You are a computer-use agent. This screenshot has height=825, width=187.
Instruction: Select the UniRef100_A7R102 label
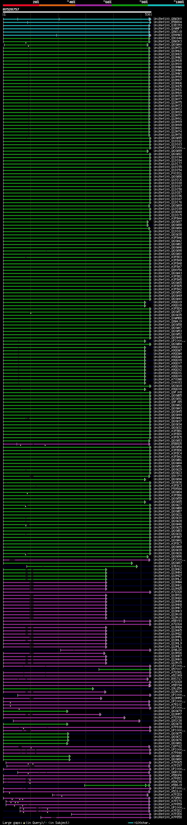tap(168, 705)
